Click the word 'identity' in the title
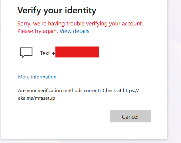The image size is (181, 143). [80, 10]
